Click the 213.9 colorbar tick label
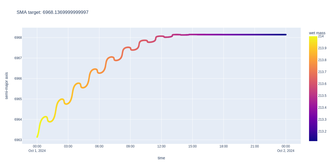This screenshot has height=166, width=332. click(322, 48)
